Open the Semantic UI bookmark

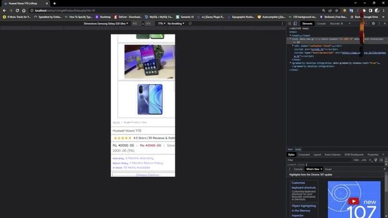pos(185,17)
